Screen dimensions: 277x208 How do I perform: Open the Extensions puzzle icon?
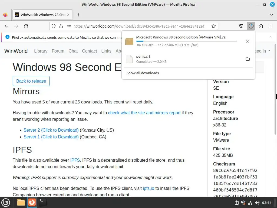pyautogui.click(x=261, y=26)
